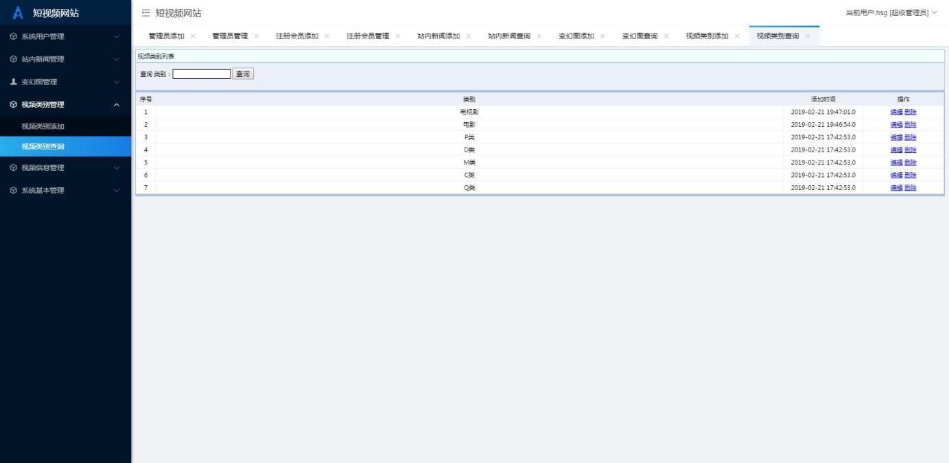
Task: Click 编辑 link in the P类 row
Action: pyautogui.click(x=896, y=137)
